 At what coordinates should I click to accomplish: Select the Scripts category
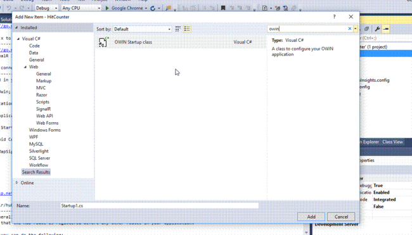click(42, 102)
